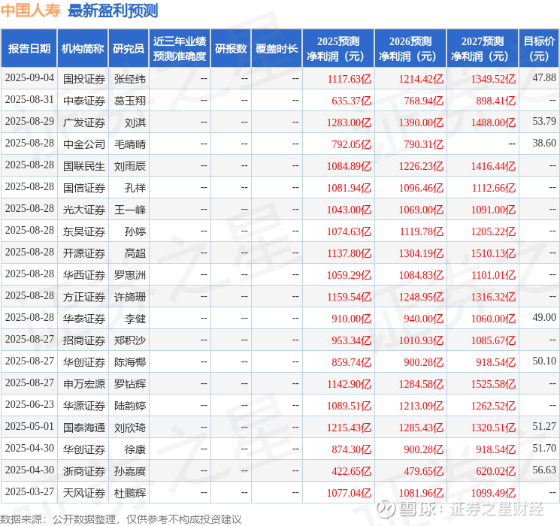The image size is (560, 526).
Task: Click target price 51.70
Action: 544,448
